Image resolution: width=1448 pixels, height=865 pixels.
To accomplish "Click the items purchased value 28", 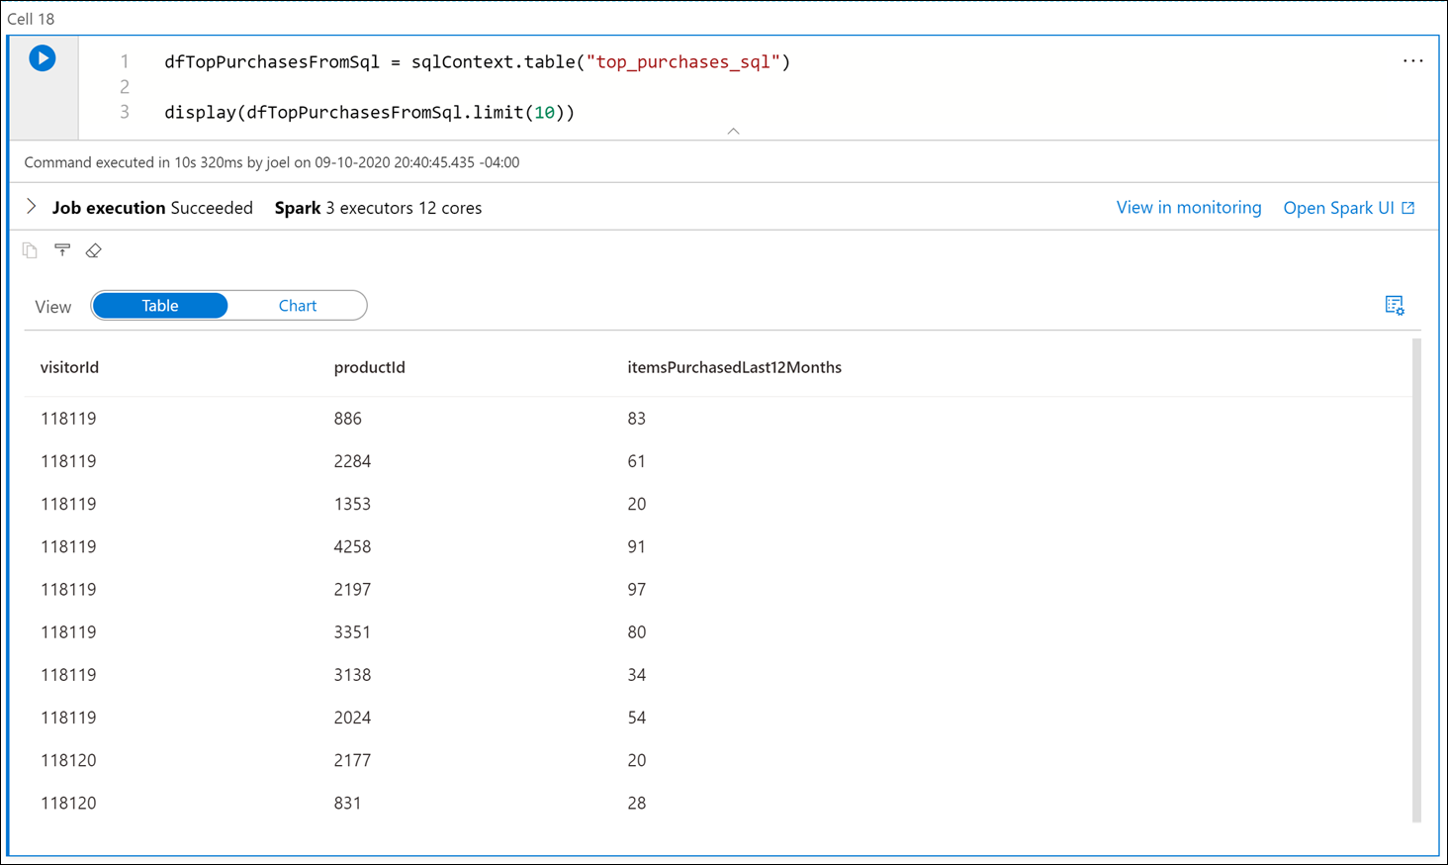I will click(x=636, y=803).
